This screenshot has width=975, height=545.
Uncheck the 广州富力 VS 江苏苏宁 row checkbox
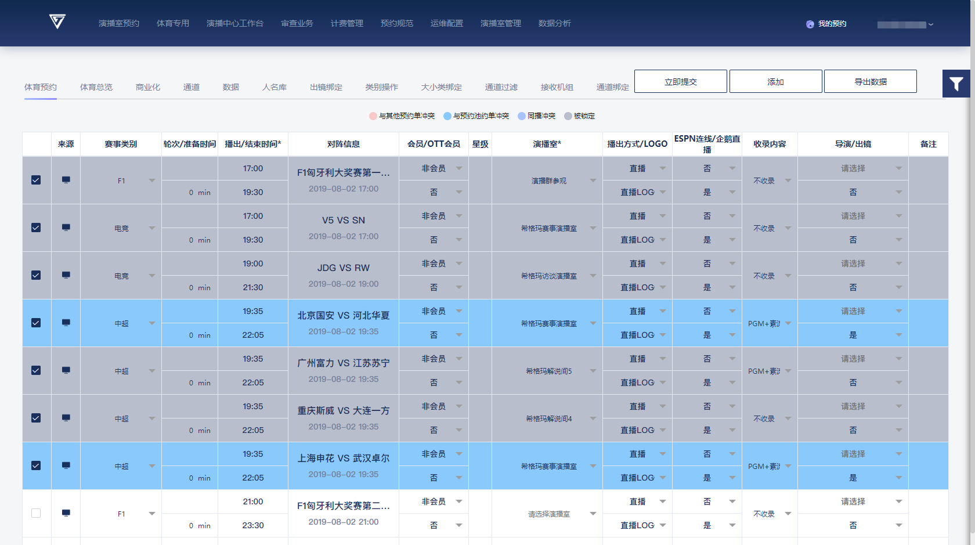pos(36,370)
